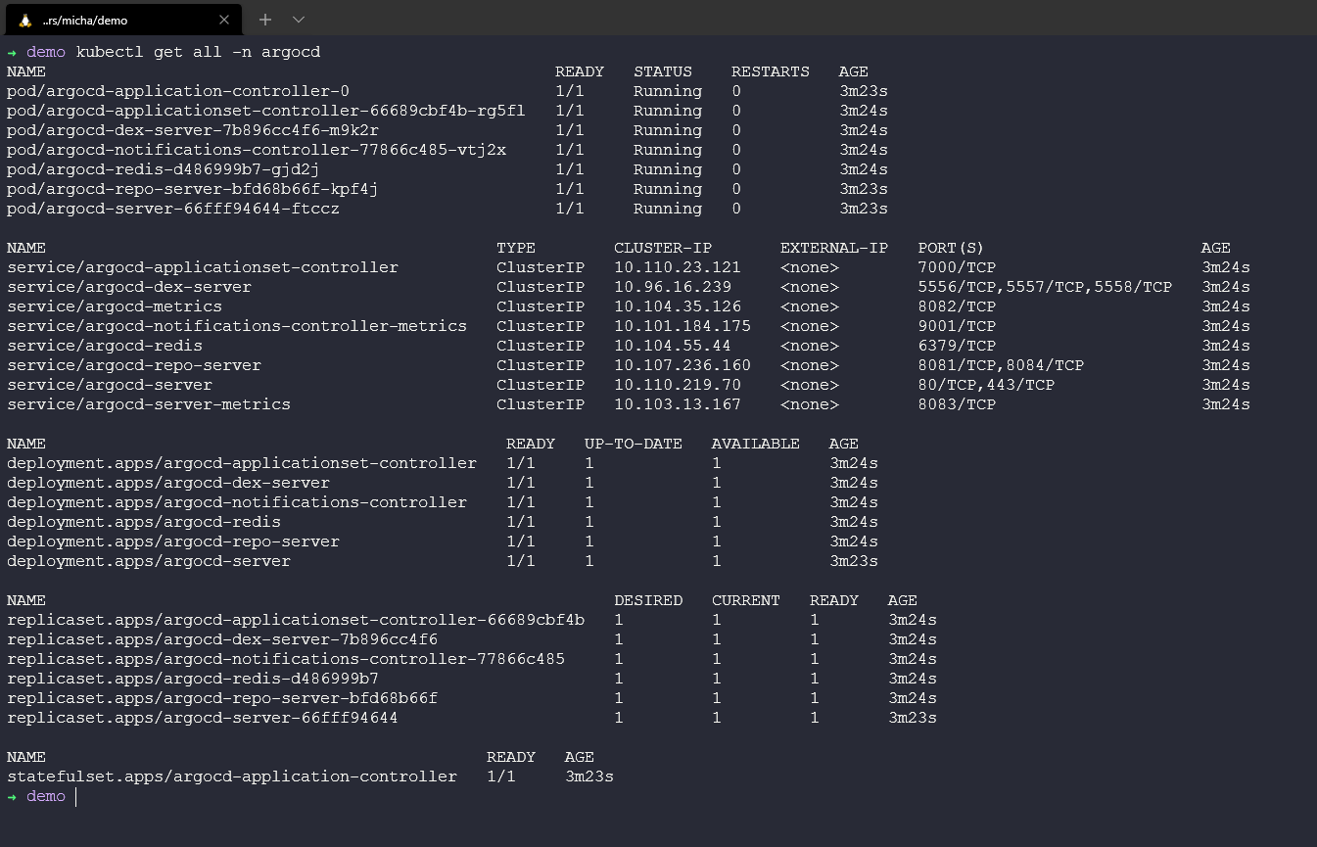Expand the new tab profile dropdown chevron
1317x847 pixels.
tap(299, 20)
